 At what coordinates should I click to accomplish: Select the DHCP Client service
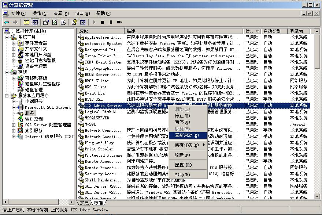(193, 81)
